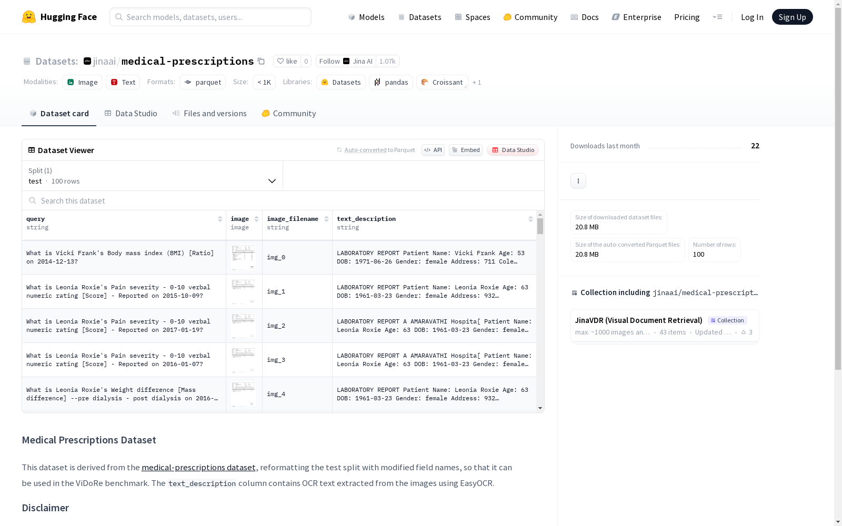Click the Embed button
This screenshot has width=842, height=526.
(x=466, y=150)
